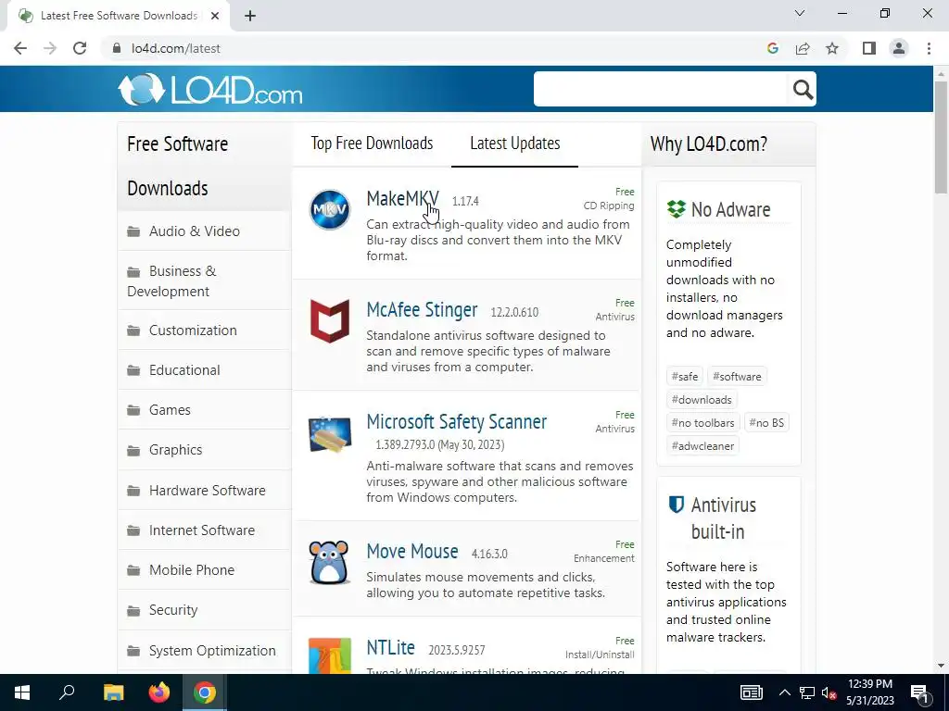949x711 pixels.
Task: Click the Google icon in address bar
Action: 772,48
